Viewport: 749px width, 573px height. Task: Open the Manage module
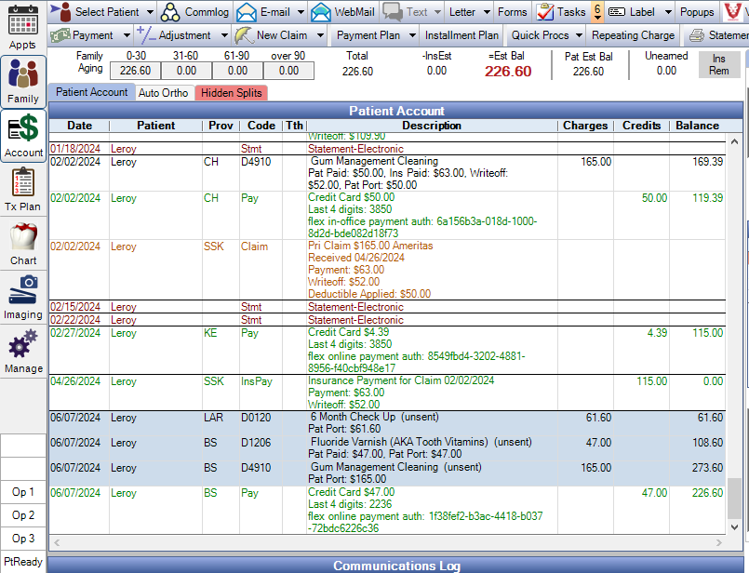[23, 352]
